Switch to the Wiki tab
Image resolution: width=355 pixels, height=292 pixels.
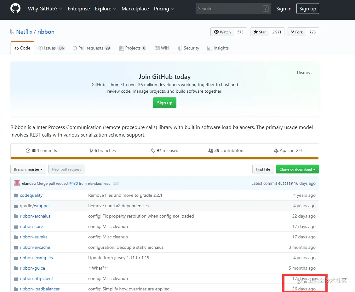[162, 48]
